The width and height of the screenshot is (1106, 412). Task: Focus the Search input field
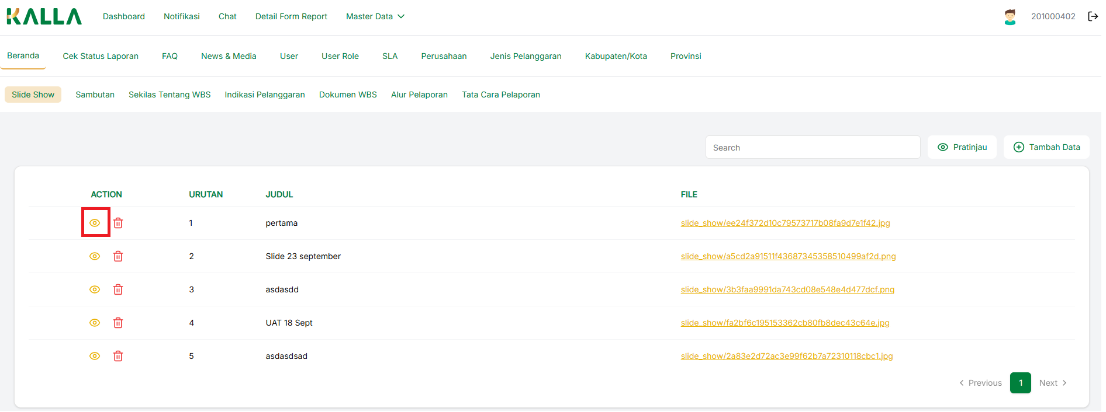[x=813, y=148]
